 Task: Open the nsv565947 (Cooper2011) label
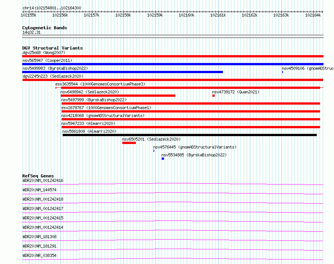coord(47,60)
